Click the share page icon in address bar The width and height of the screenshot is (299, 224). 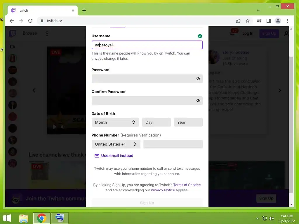click(x=238, y=21)
